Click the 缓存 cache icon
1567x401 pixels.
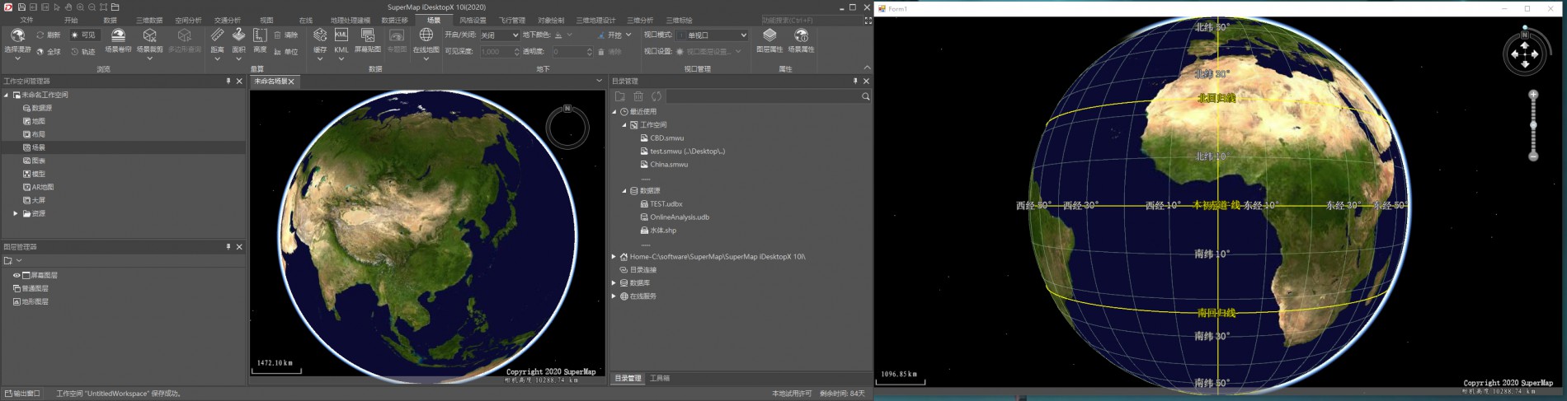320,35
